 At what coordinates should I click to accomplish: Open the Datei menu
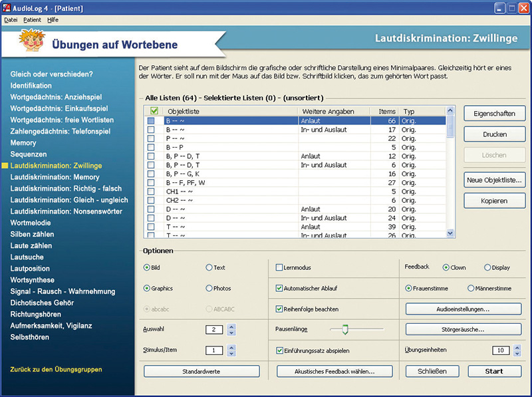[x=11, y=20]
